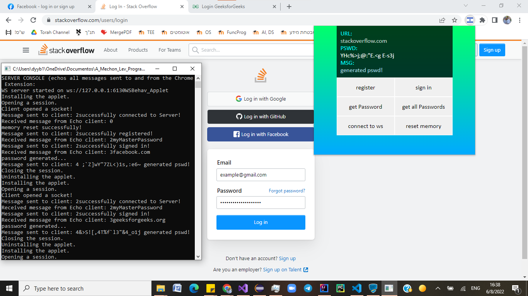Open MergePDF bookmark
Viewport: 528px width, 296px height.
pyautogui.click(x=116, y=32)
